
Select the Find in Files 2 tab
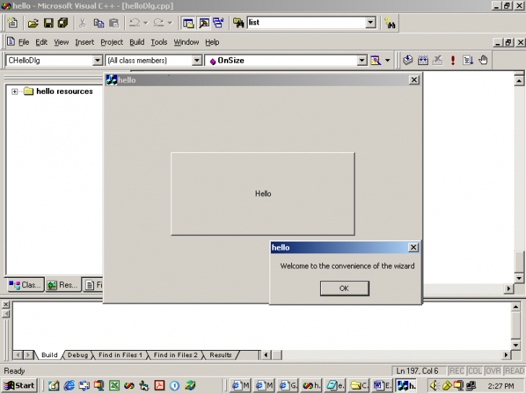(x=176, y=355)
